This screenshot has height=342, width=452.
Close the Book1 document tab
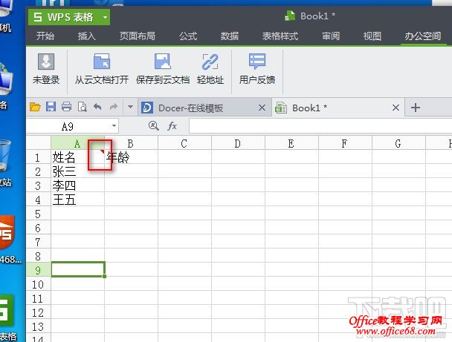click(x=395, y=108)
